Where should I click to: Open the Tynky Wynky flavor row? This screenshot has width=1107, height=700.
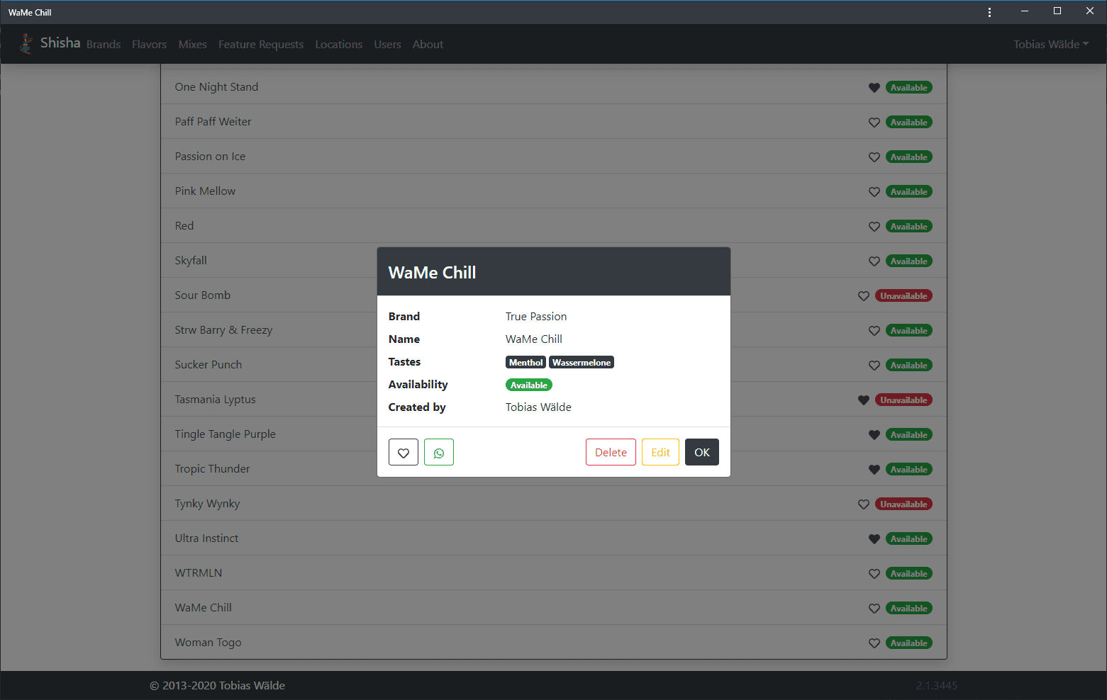554,503
